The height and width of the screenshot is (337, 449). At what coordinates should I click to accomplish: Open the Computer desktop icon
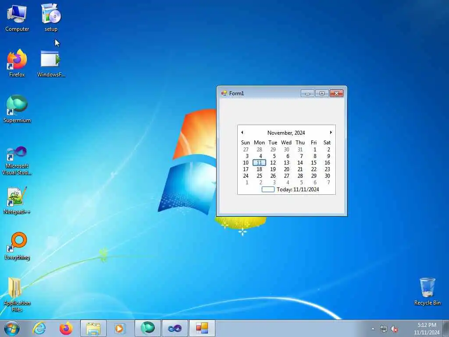17,18
